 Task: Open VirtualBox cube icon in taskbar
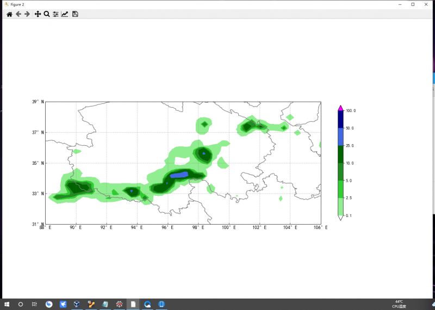click(x=77, y=304)
